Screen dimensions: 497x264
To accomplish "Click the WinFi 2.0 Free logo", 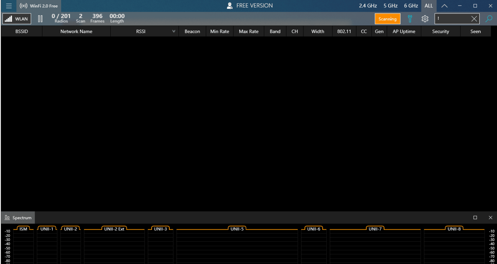I will tap(38, 6).
